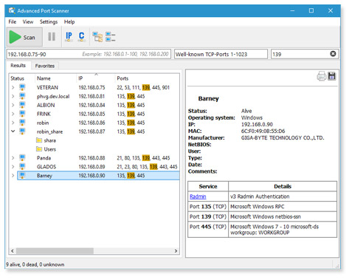Click the IP range toolbar icon
The image size is (352, 280).
(69, 37)
